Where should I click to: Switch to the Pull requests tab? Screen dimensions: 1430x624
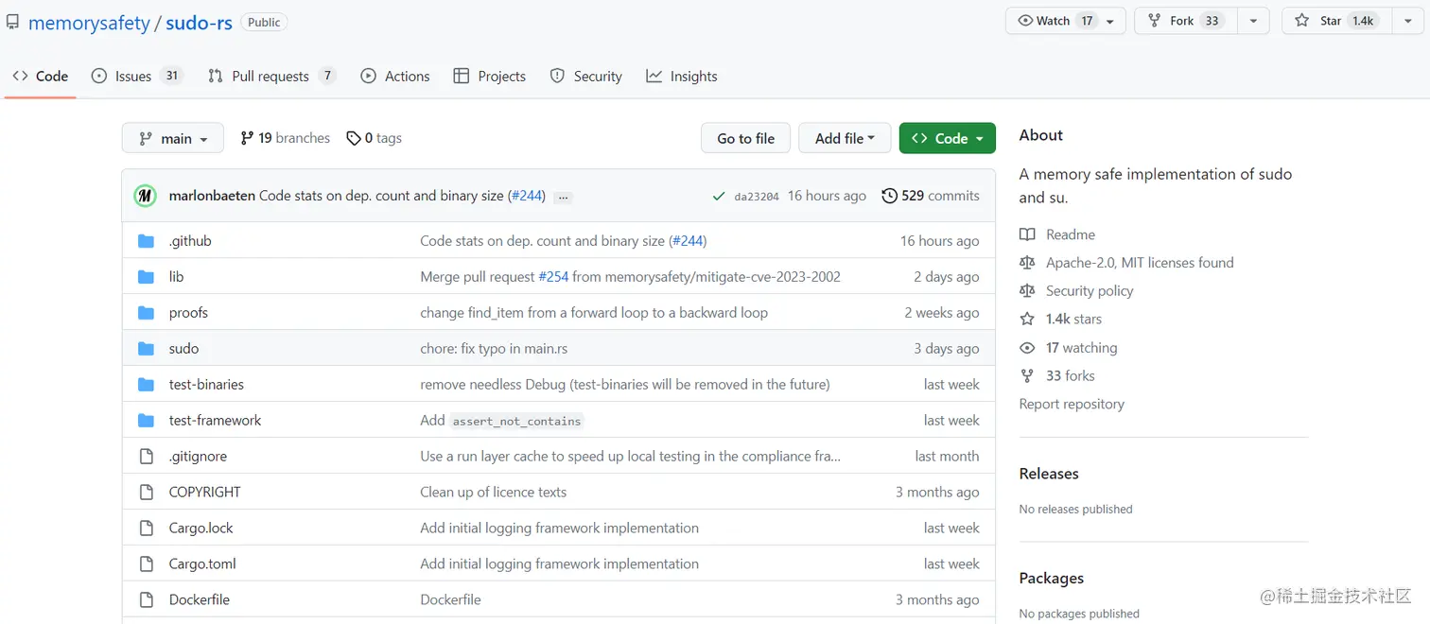coord(270,77)
